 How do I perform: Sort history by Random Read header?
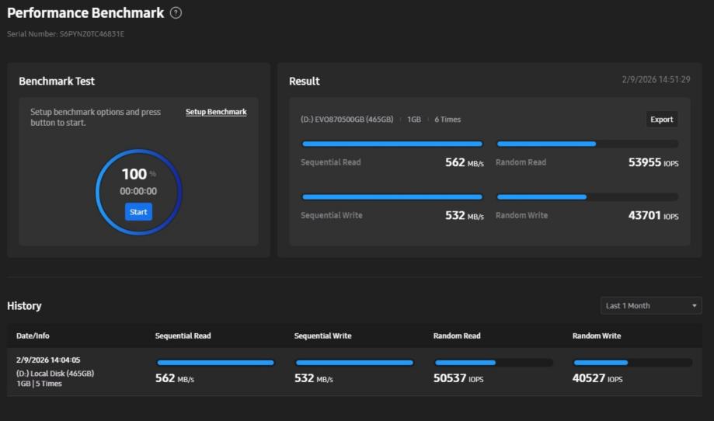click(457, 336)
